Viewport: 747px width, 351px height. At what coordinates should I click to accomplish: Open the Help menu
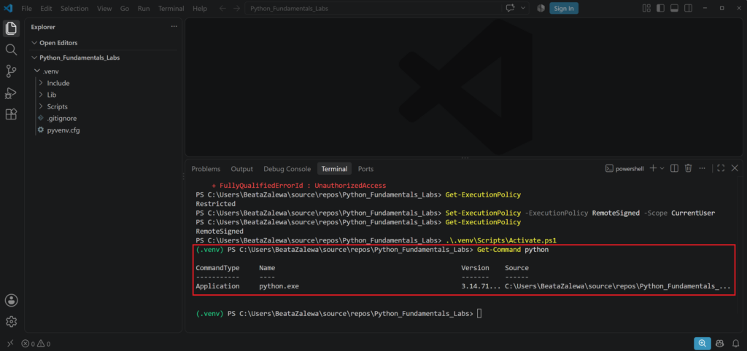(x=200, y=9)
